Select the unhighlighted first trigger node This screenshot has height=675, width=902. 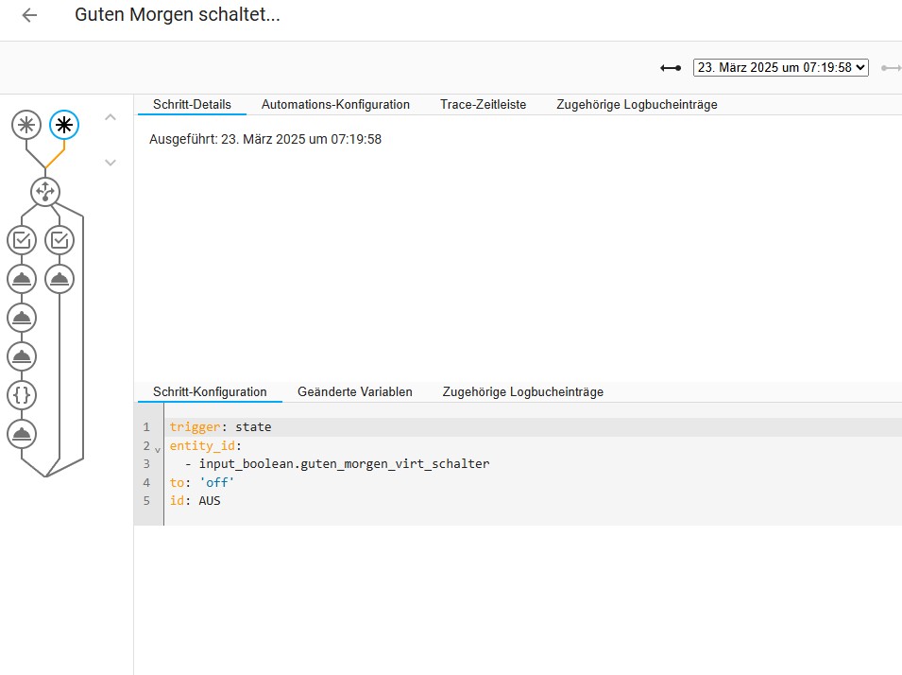[26, 124]
